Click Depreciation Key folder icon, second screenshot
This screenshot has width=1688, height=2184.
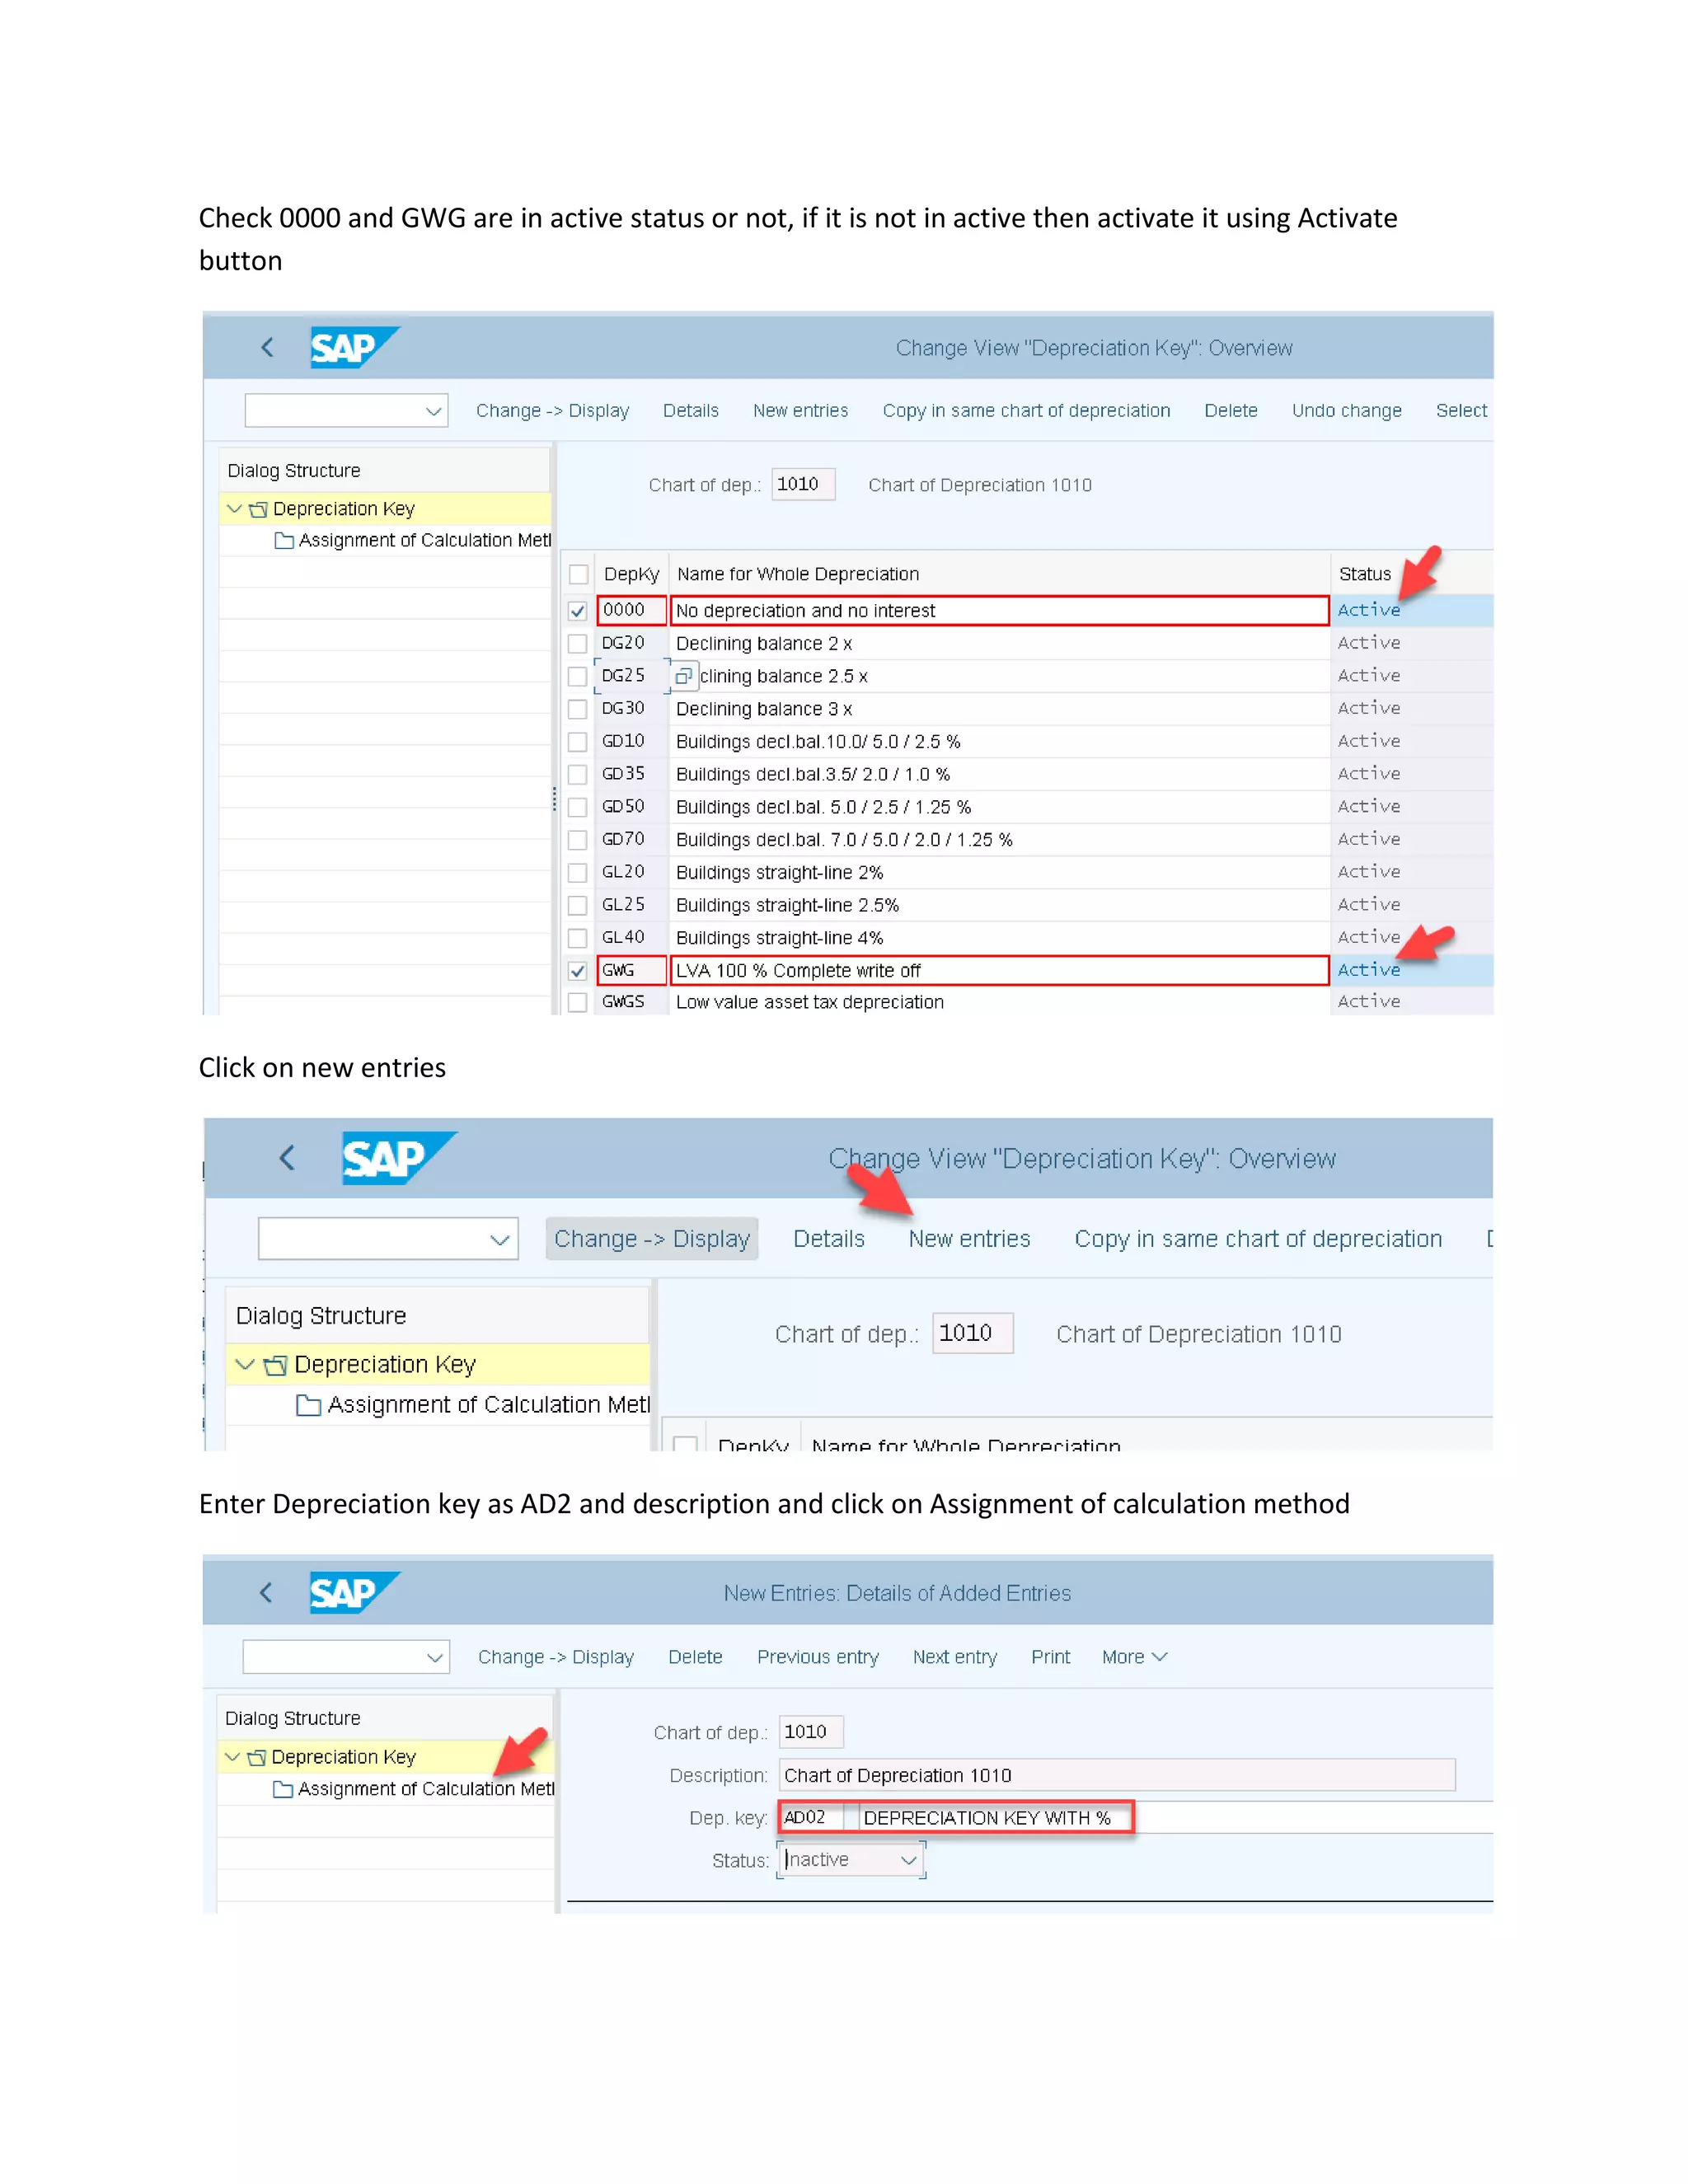click(x=275, y=1365)
